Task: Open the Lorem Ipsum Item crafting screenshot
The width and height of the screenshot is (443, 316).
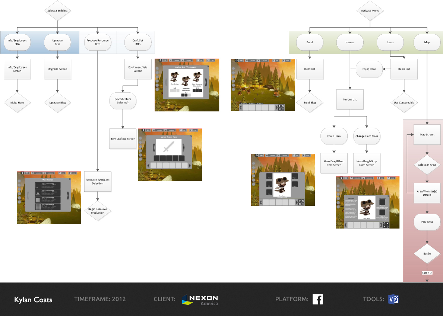Action: pos(170,154)
